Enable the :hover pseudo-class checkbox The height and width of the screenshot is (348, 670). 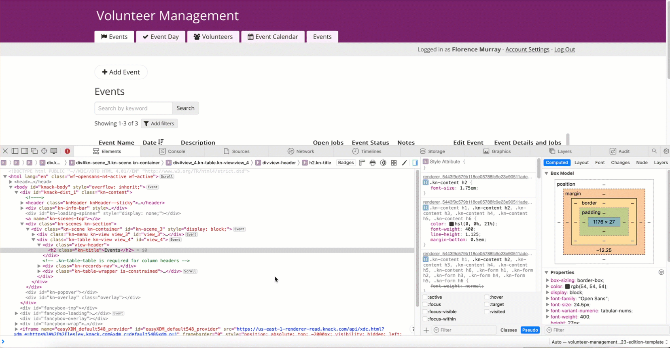[487, 297]
